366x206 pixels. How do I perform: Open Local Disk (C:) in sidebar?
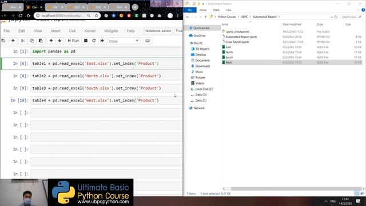(x=204, y=89)
